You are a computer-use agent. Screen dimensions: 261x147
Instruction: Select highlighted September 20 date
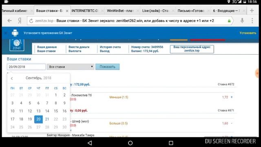pyautogui.click(x=38, y=119)
